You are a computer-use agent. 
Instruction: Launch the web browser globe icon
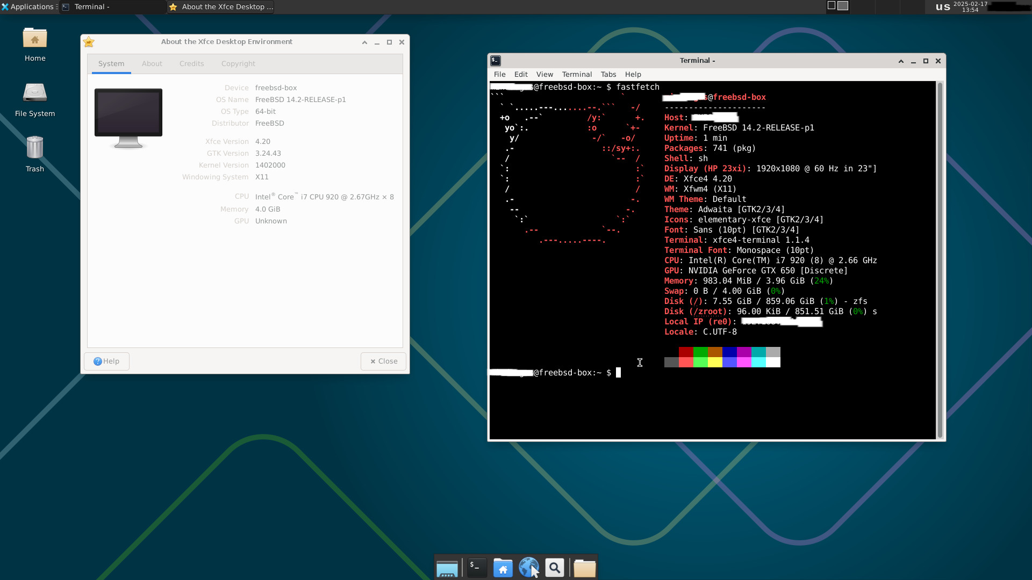point(528,568)
